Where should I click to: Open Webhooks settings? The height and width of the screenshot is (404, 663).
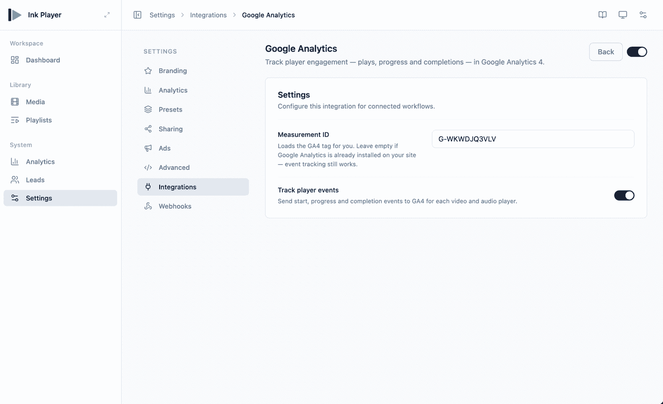(x=193, y=206)
